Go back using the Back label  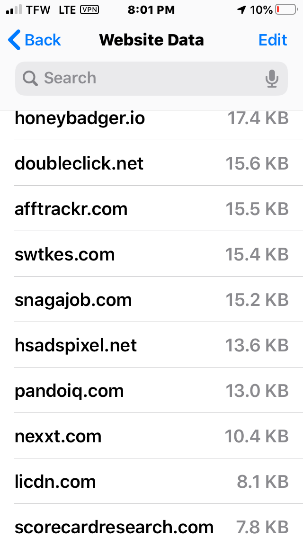(x=43, y=40)
